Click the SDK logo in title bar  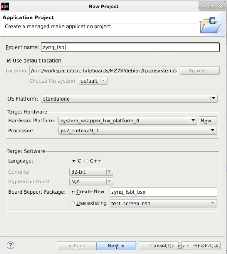[x=5, y=7]
